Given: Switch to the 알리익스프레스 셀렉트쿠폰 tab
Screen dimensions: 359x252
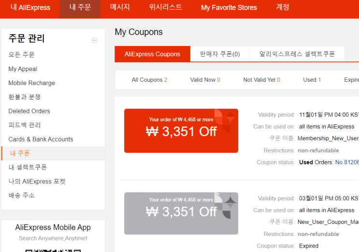Looking at the screenshot, I should pyautogui.click(x=297, y=54).
